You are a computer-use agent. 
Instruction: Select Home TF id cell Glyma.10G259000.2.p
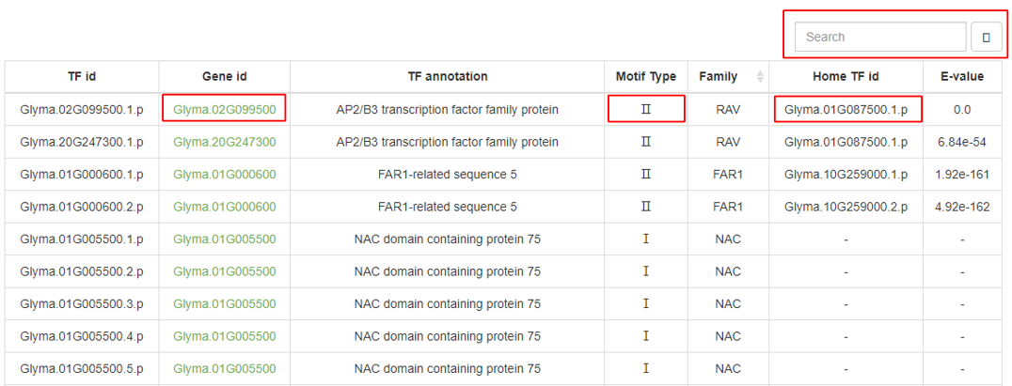[846, 207]
